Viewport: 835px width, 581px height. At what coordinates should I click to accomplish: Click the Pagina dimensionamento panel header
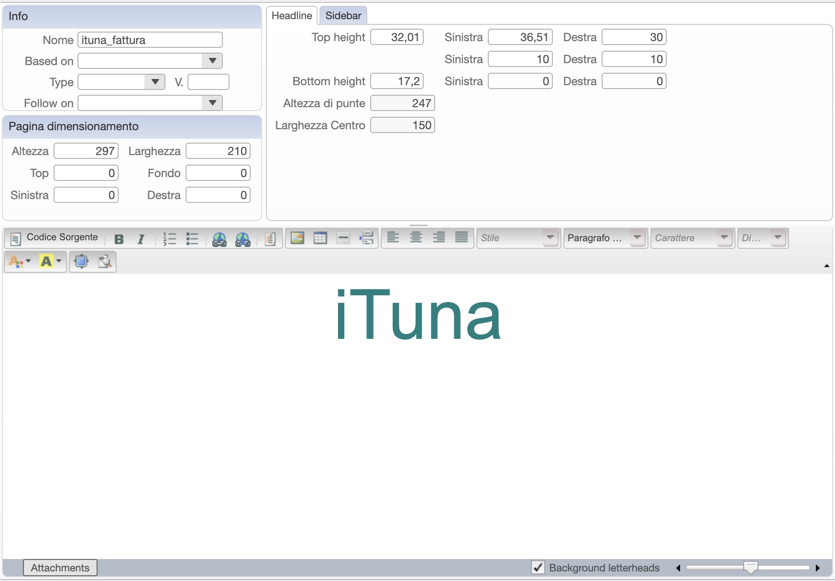pos(132,126)
